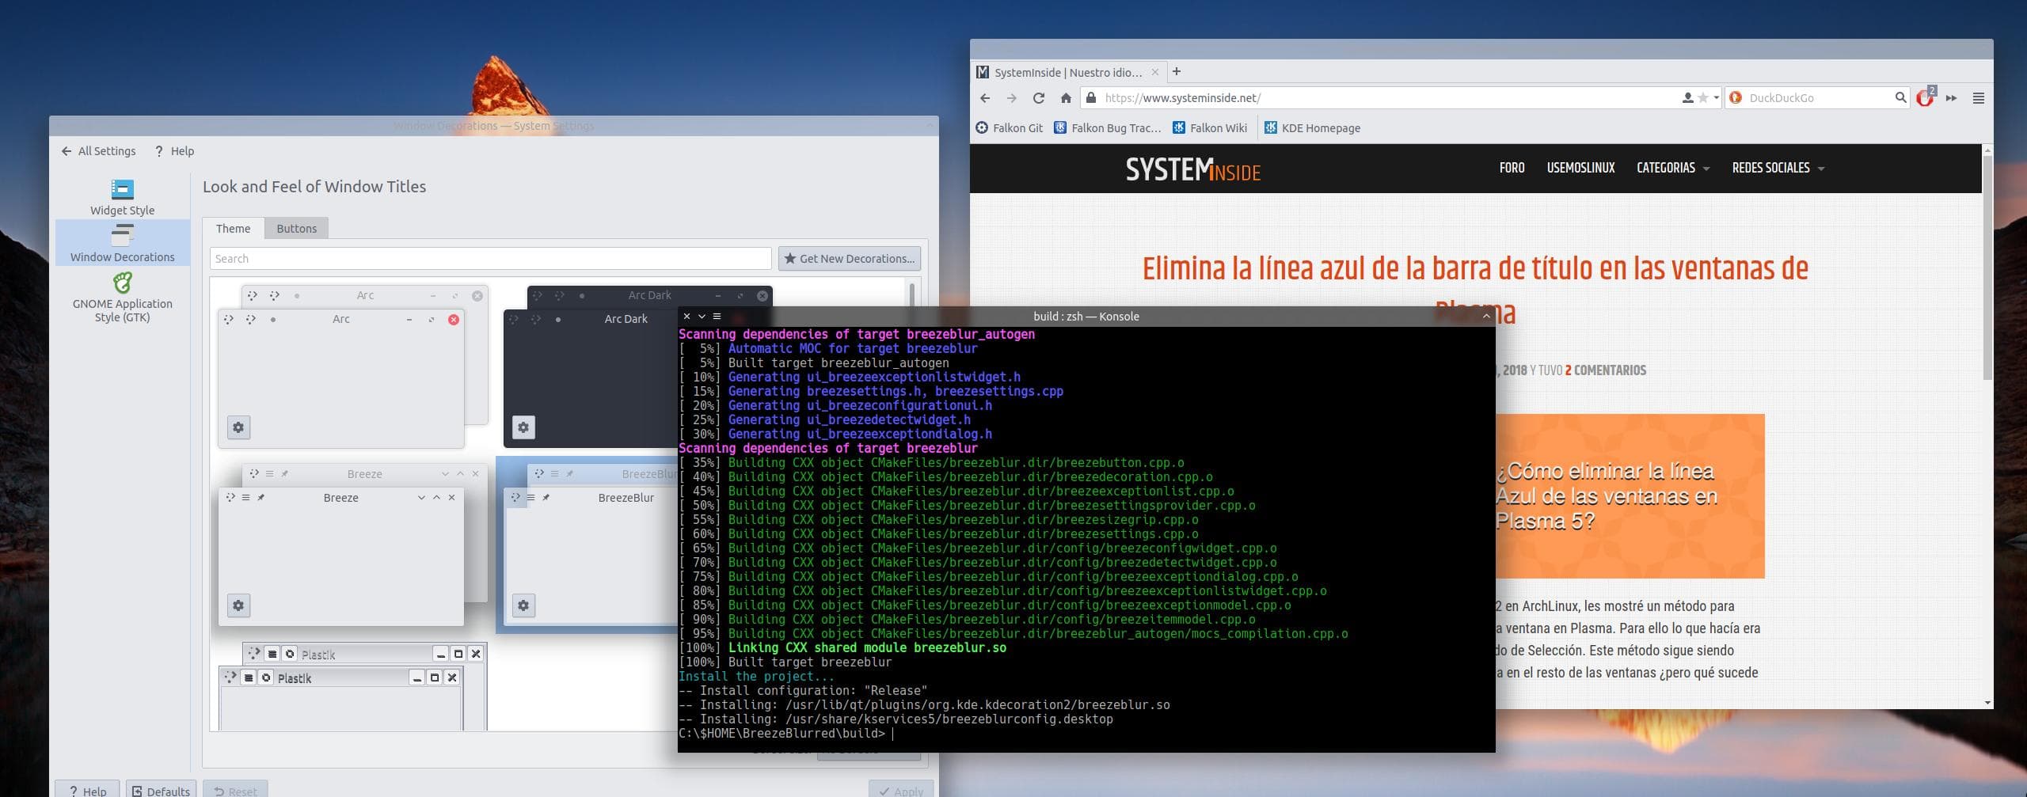Open the FORO menu on SystemInside
Image resolution: width=2027 pixels, height=797 pixels.
(x=1512, y=167)
